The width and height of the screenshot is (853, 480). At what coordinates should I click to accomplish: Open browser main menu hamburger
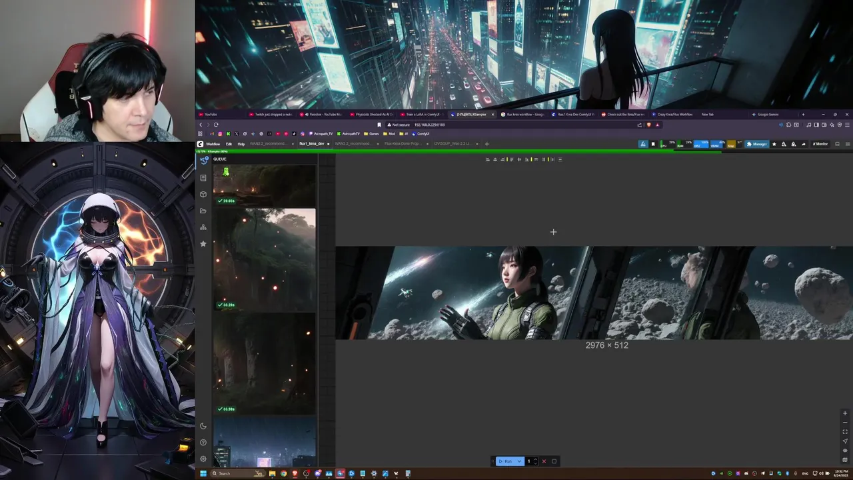tap(848, 125)
